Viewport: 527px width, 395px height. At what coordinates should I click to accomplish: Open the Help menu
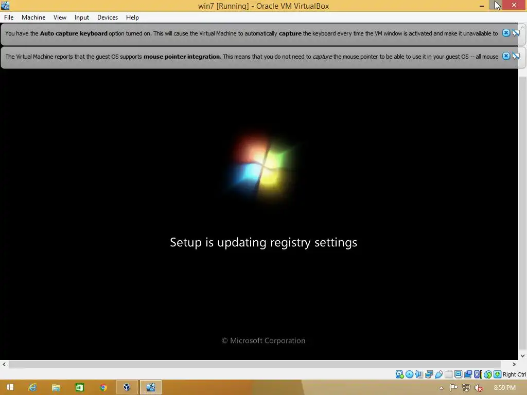click(132, 17)
